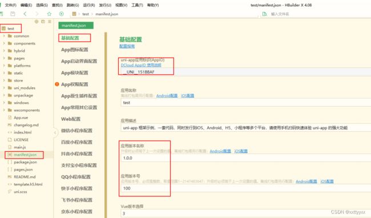Go back with the left arrow icon
371x218 pixels.
coord(25,14)
